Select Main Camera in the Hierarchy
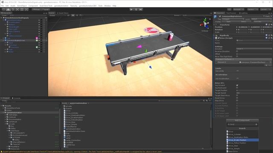This screenshot has height=153, width=273. tap(14, 31)
